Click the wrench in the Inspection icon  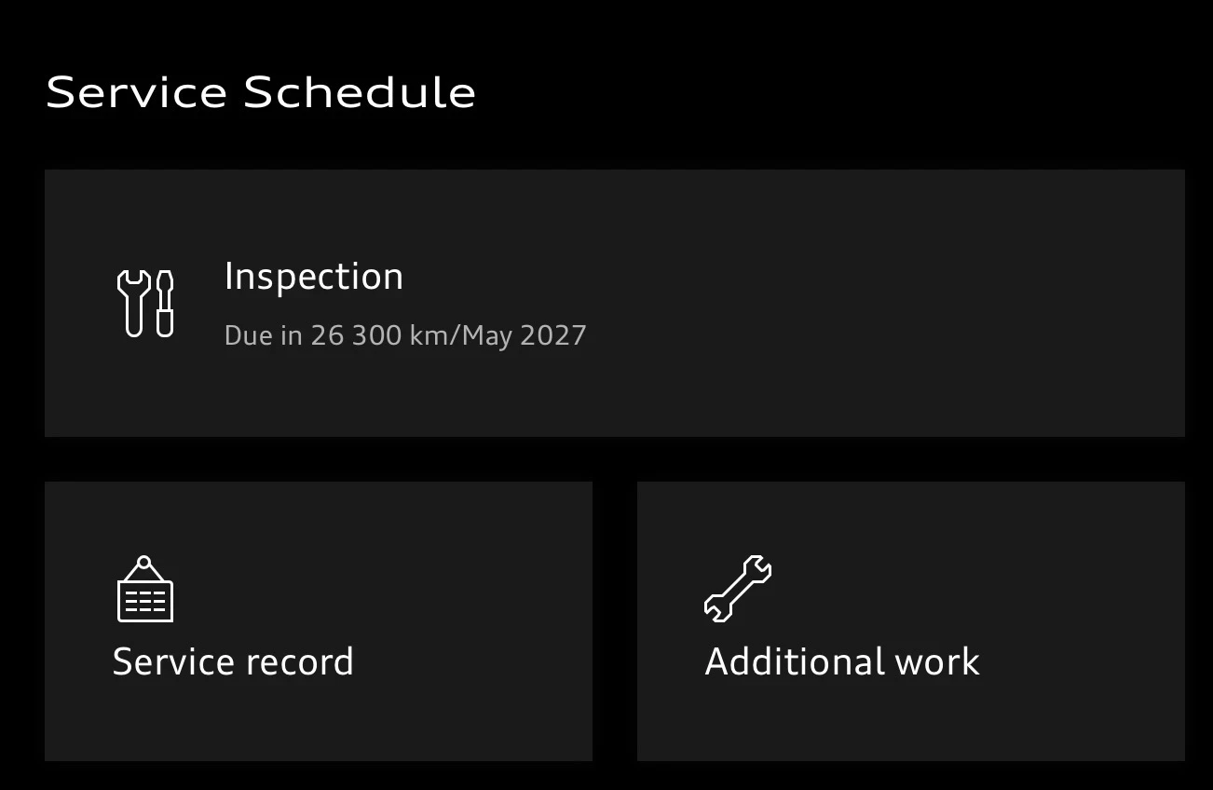132,303
